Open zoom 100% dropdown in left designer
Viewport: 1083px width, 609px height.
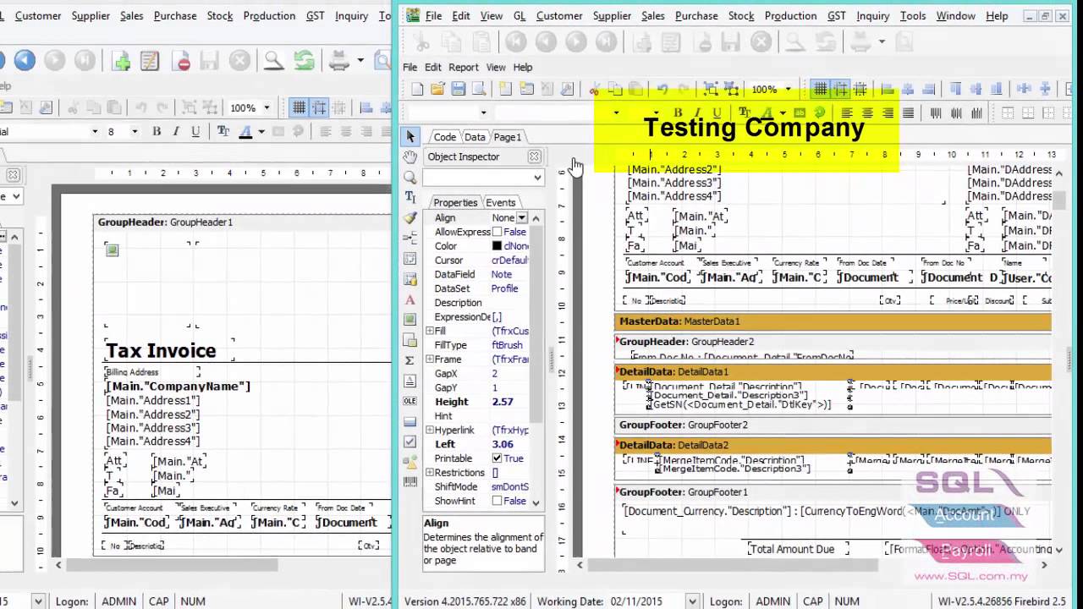(x=267, y=107)
